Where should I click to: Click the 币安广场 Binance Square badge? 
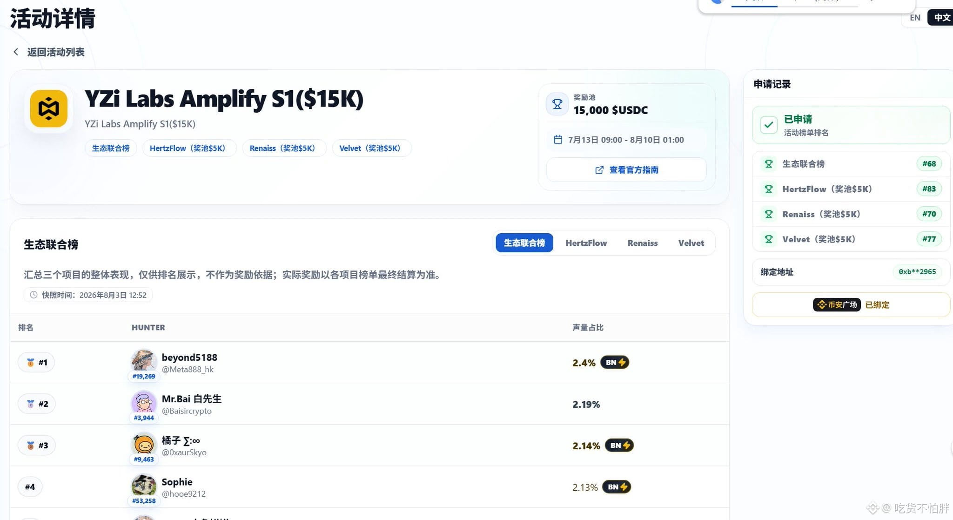(x=837, y=304)
